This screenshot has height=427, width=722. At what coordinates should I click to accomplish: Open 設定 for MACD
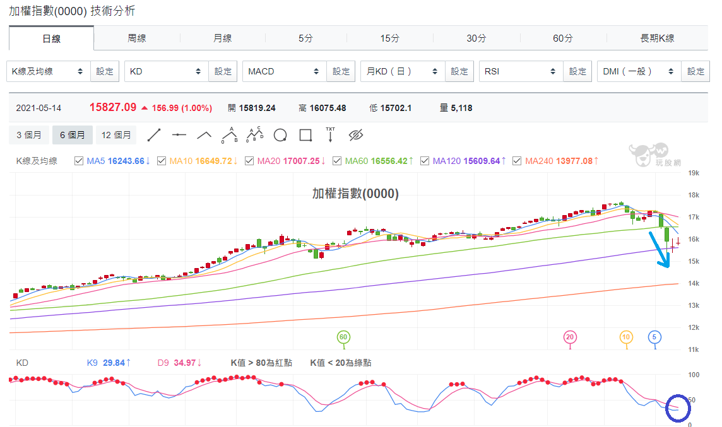(x=341, y=71)
